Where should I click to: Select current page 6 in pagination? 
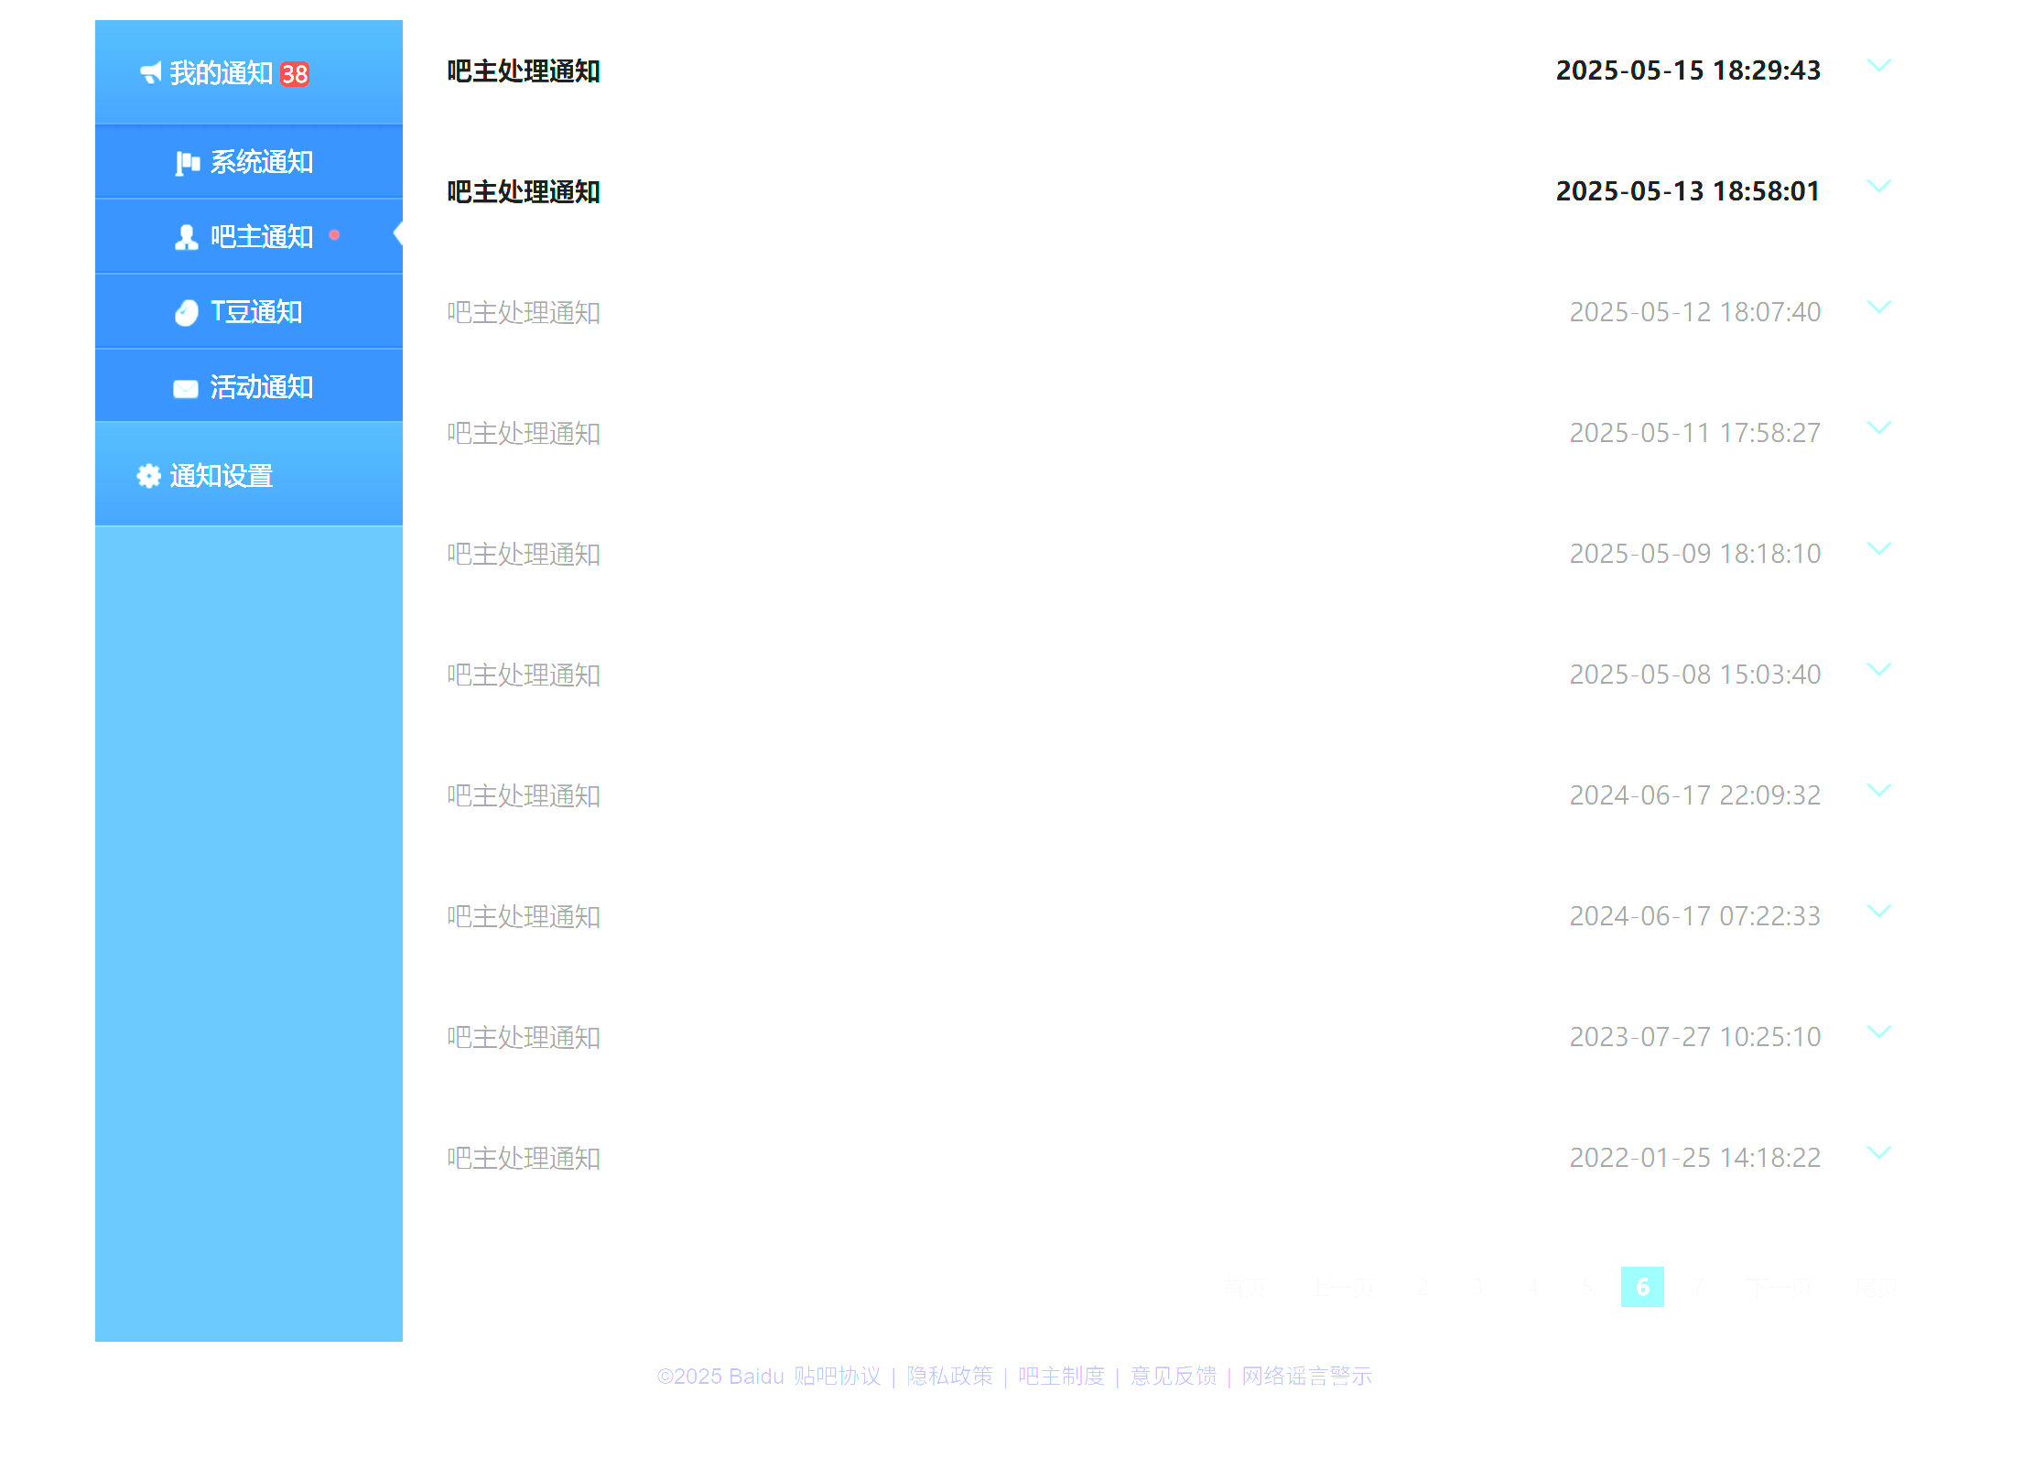click(1642, 1287)
